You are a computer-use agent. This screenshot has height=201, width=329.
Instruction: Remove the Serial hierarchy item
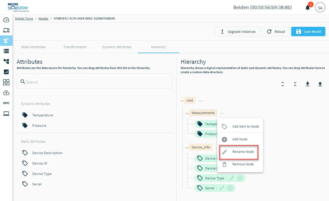click(x=230, y=188)
